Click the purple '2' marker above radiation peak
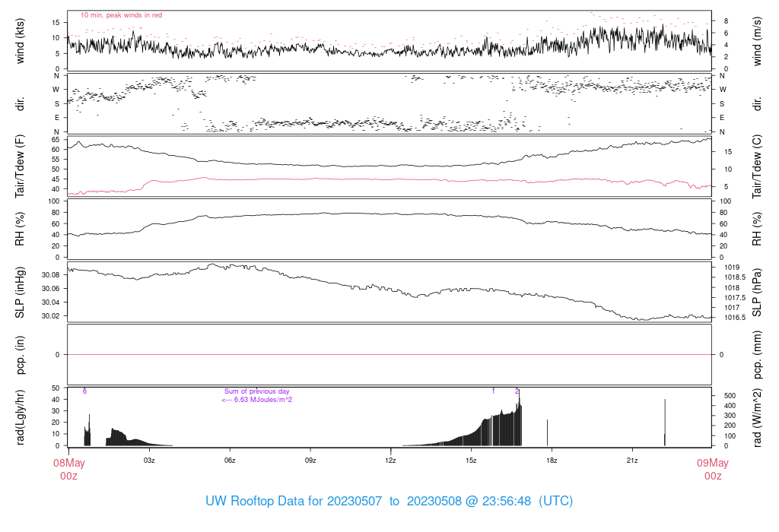This screenshot has width=779, height=532. coord(517,391)
